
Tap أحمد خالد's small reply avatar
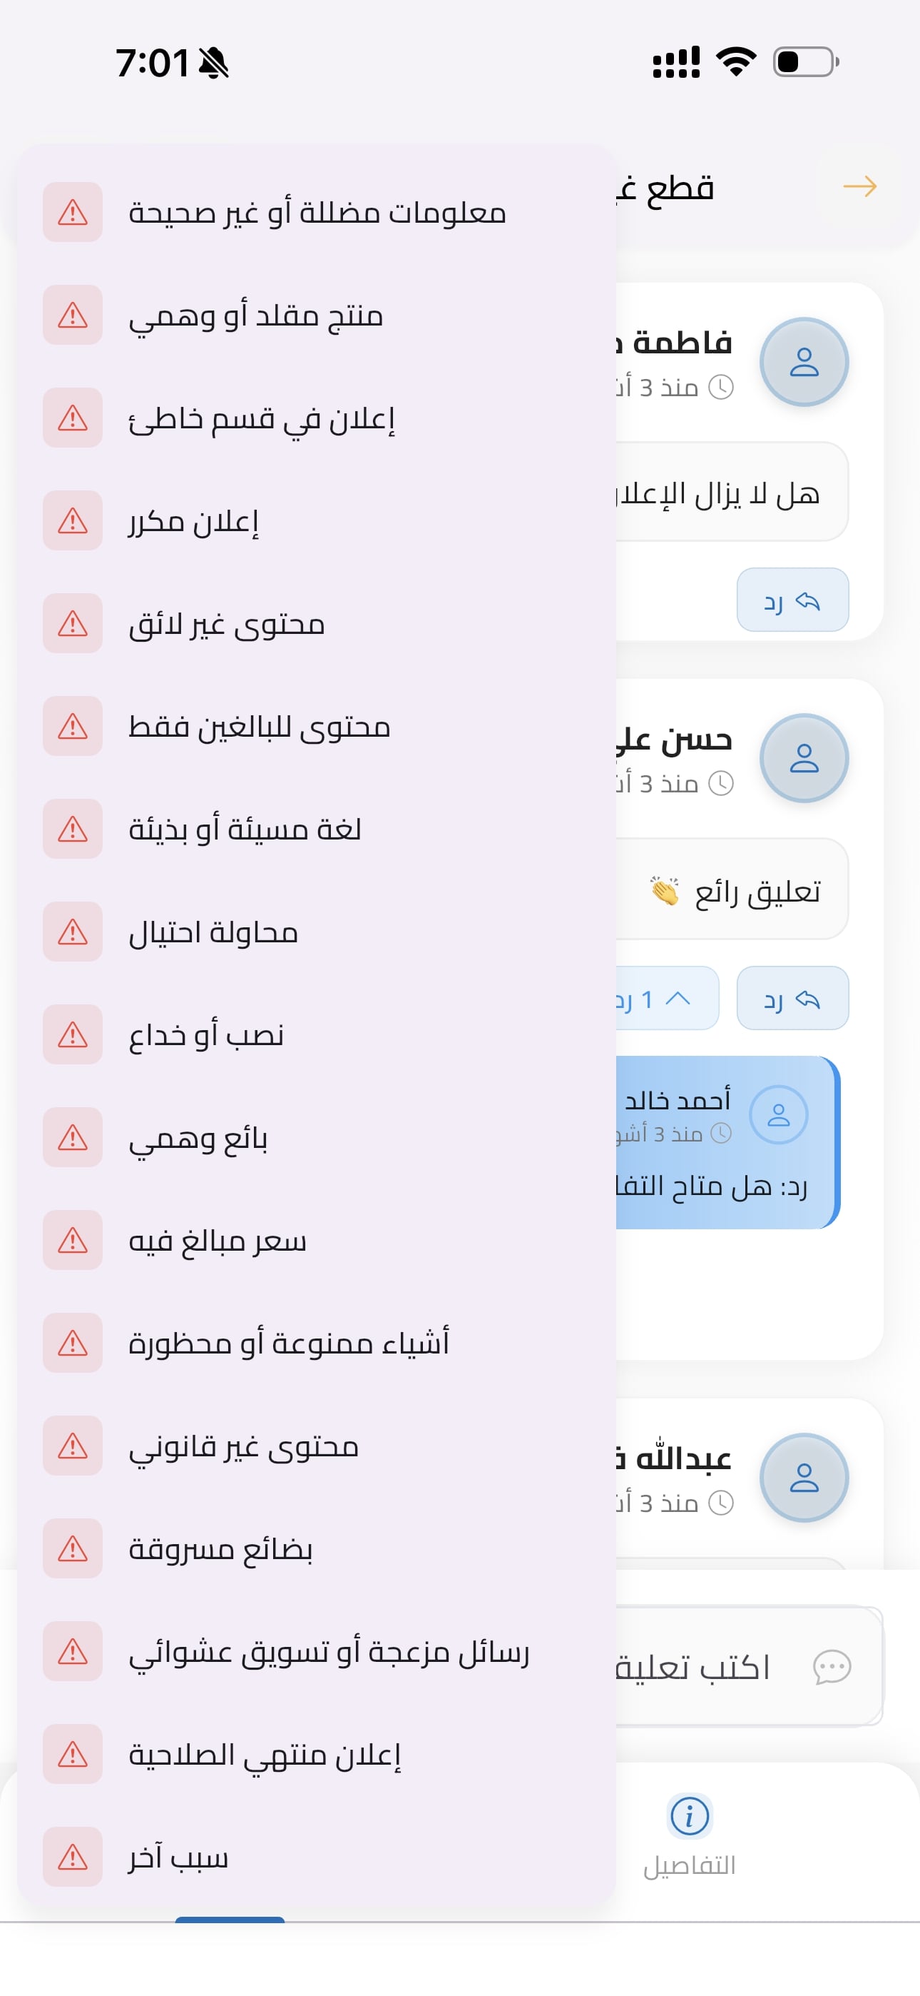click(x=778, y=1115)
